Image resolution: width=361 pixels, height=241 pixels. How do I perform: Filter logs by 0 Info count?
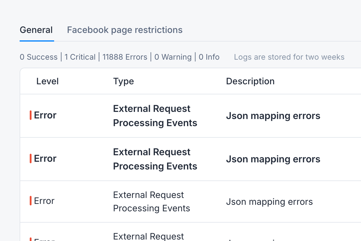[209, 57]
